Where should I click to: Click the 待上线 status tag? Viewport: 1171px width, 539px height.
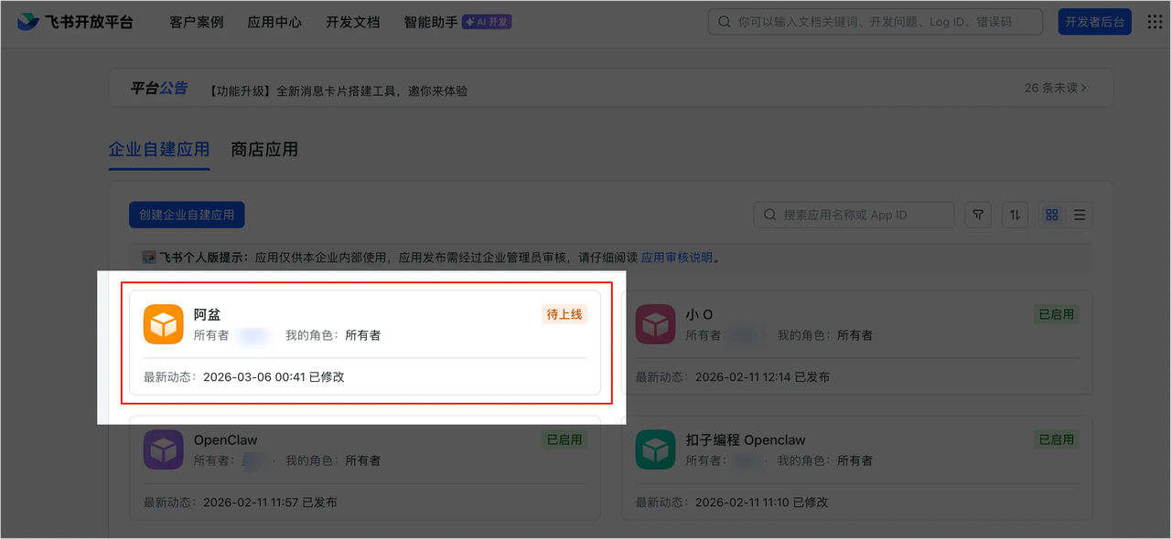point(564,314)
